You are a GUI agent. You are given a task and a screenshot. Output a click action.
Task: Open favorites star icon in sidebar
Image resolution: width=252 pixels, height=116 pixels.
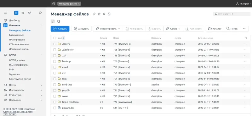23,13
